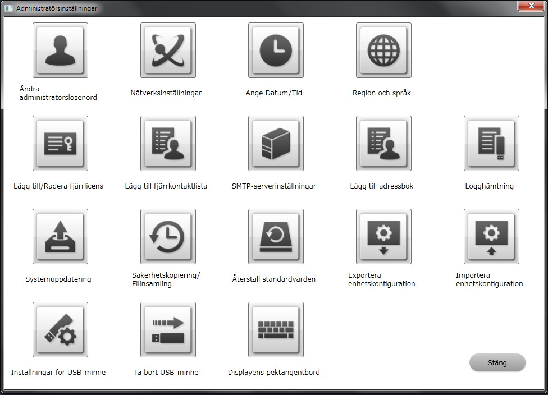Click the 'Lägg till/Radera fjärrlicens' text label
The image size is (548, 395).
pyautogui.click(x=58, y=186)
